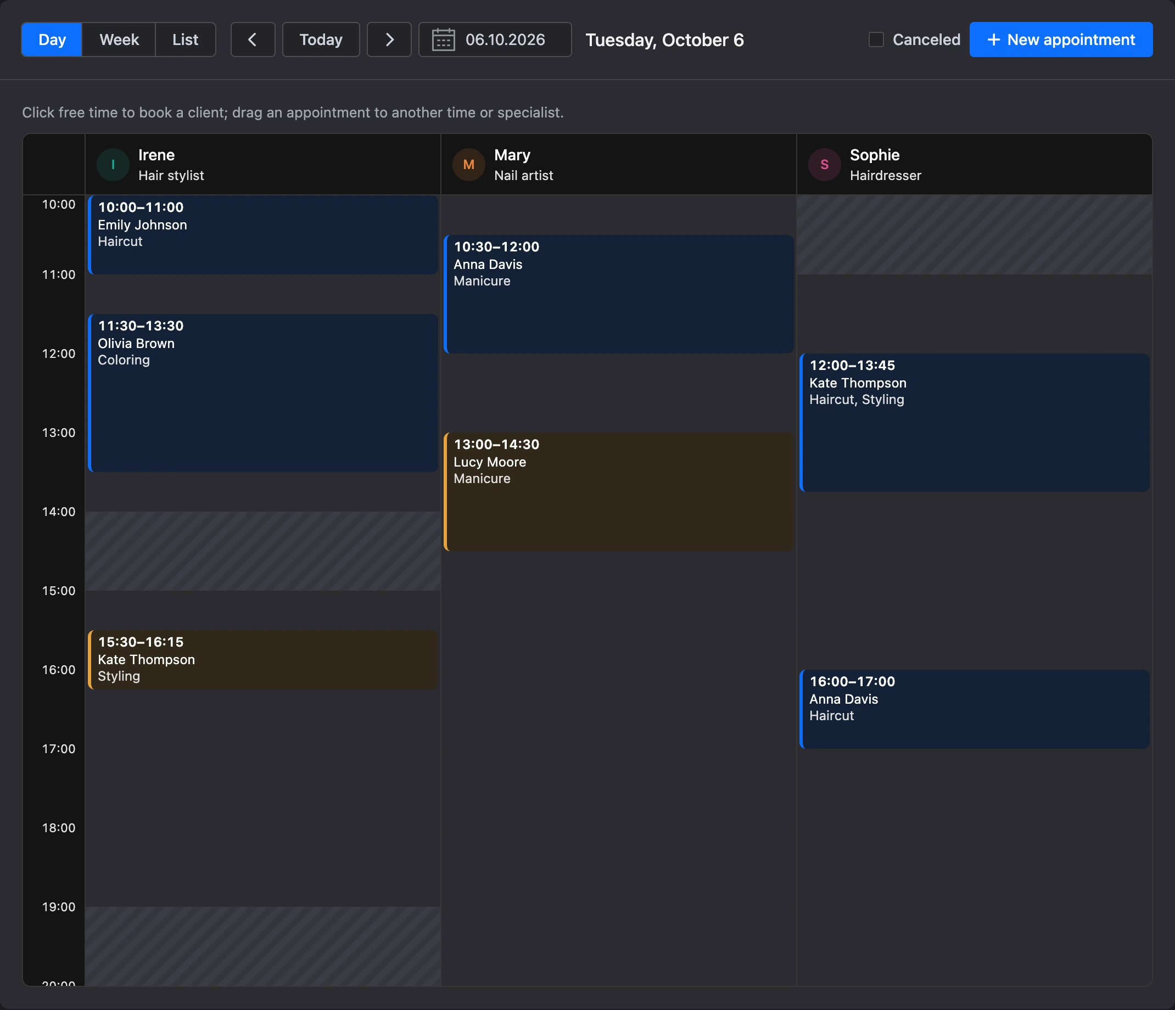
Task: Click Irene's green avatar icon
Action: pos(113,164)
